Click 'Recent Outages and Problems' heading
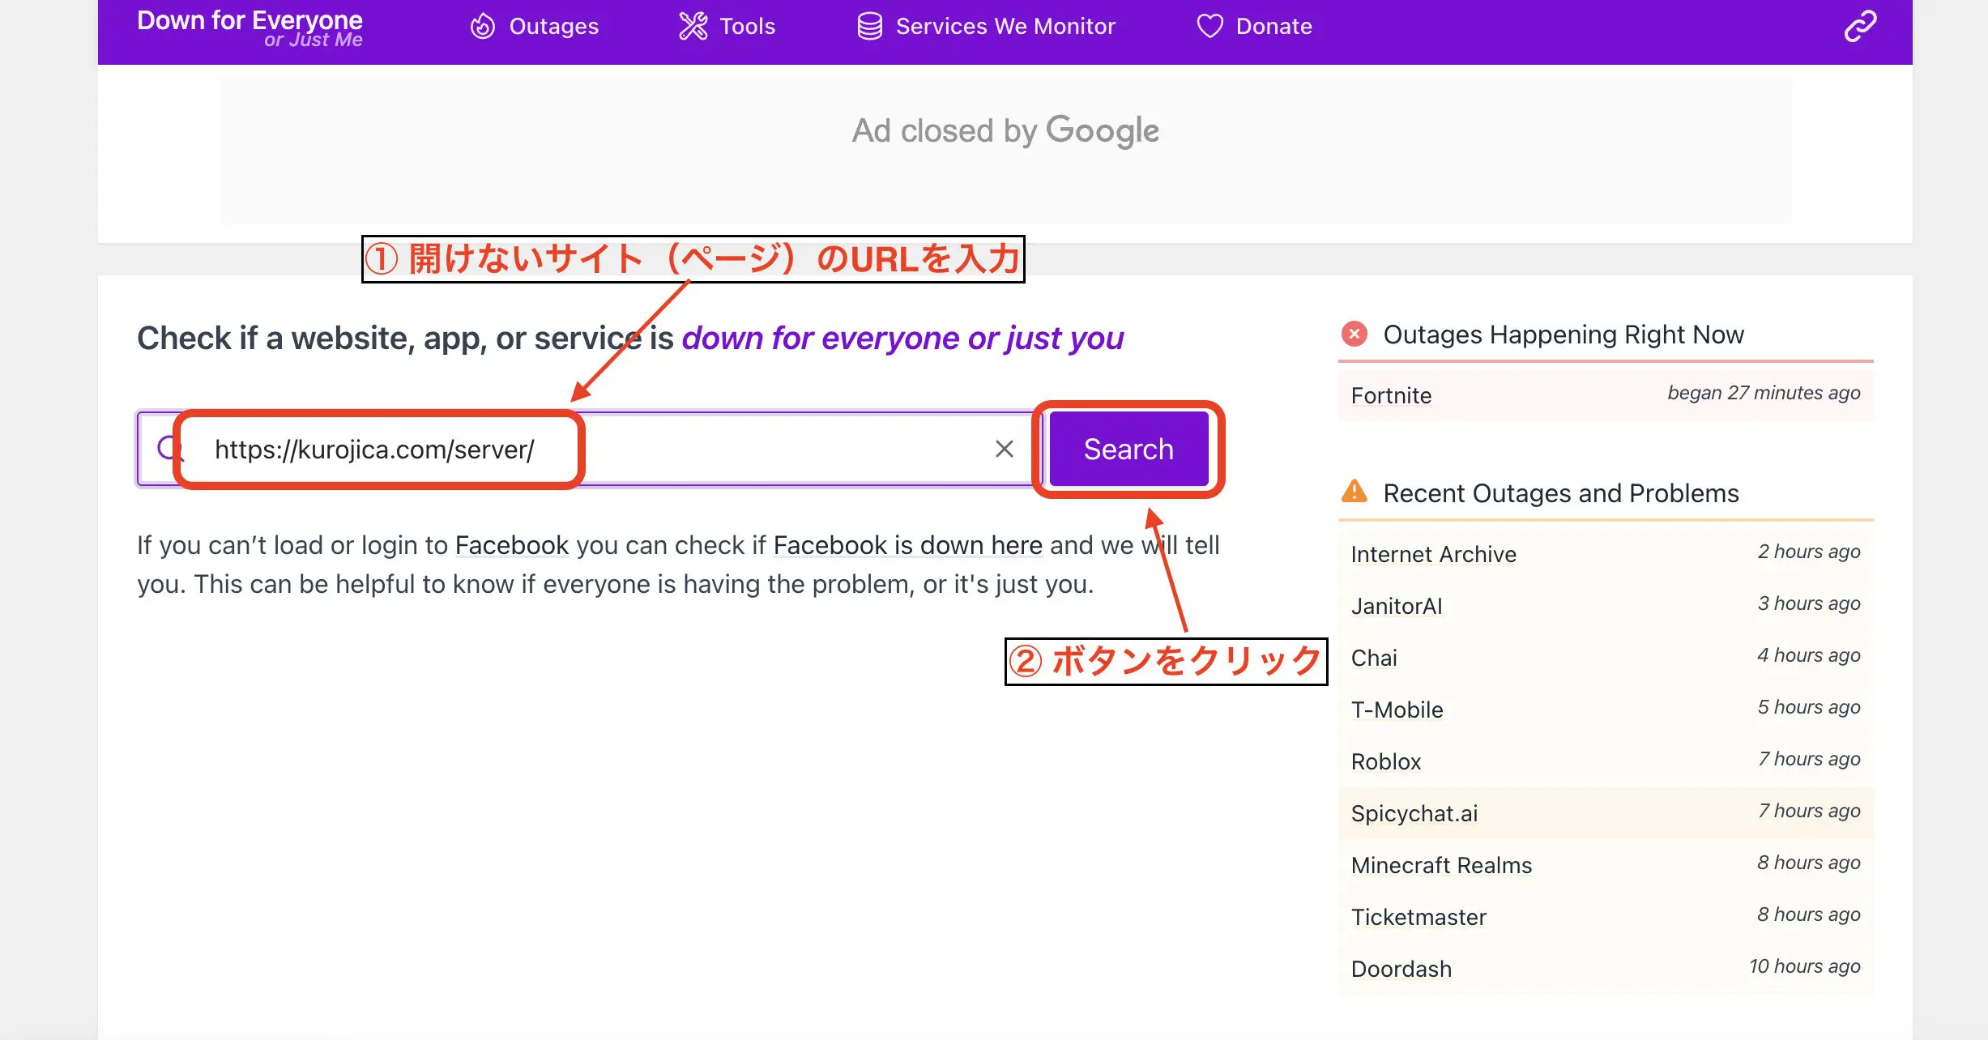Viewport: 1988px width, 1040px height. coord(1561,493)
